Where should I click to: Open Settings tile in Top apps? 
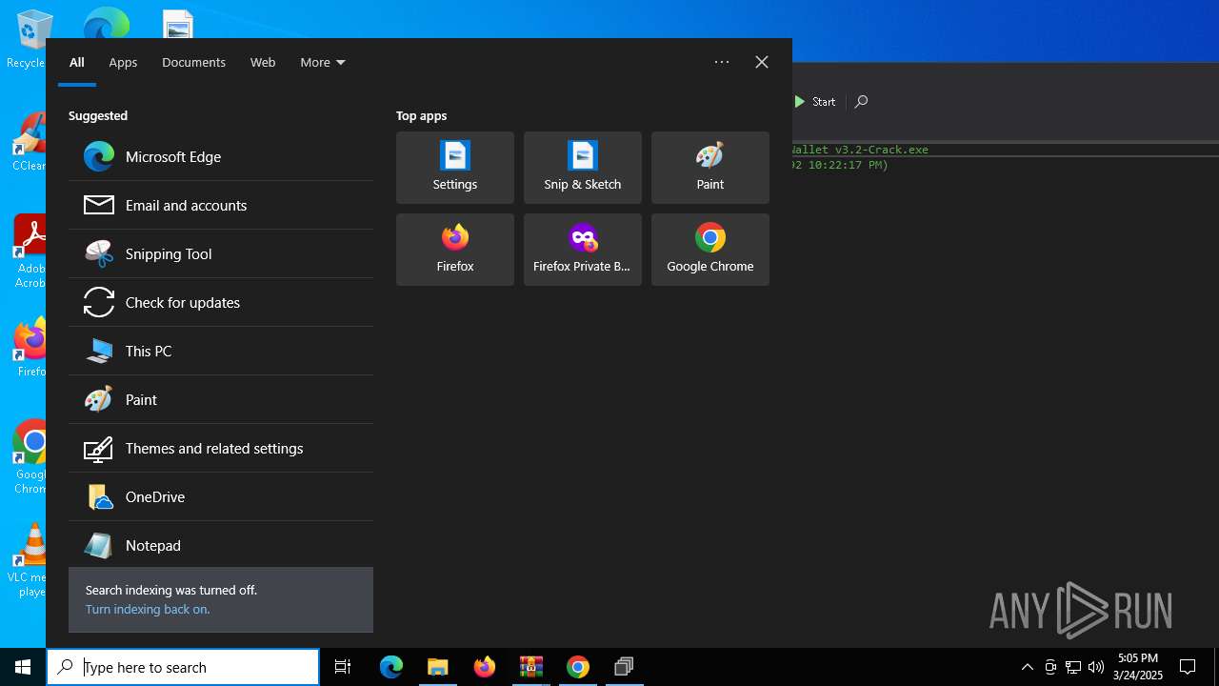(x=455, y=168)
